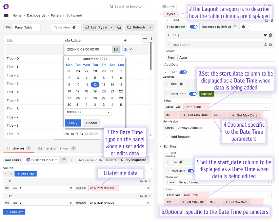Click the Apply button in the date picker

pos(73,123)
